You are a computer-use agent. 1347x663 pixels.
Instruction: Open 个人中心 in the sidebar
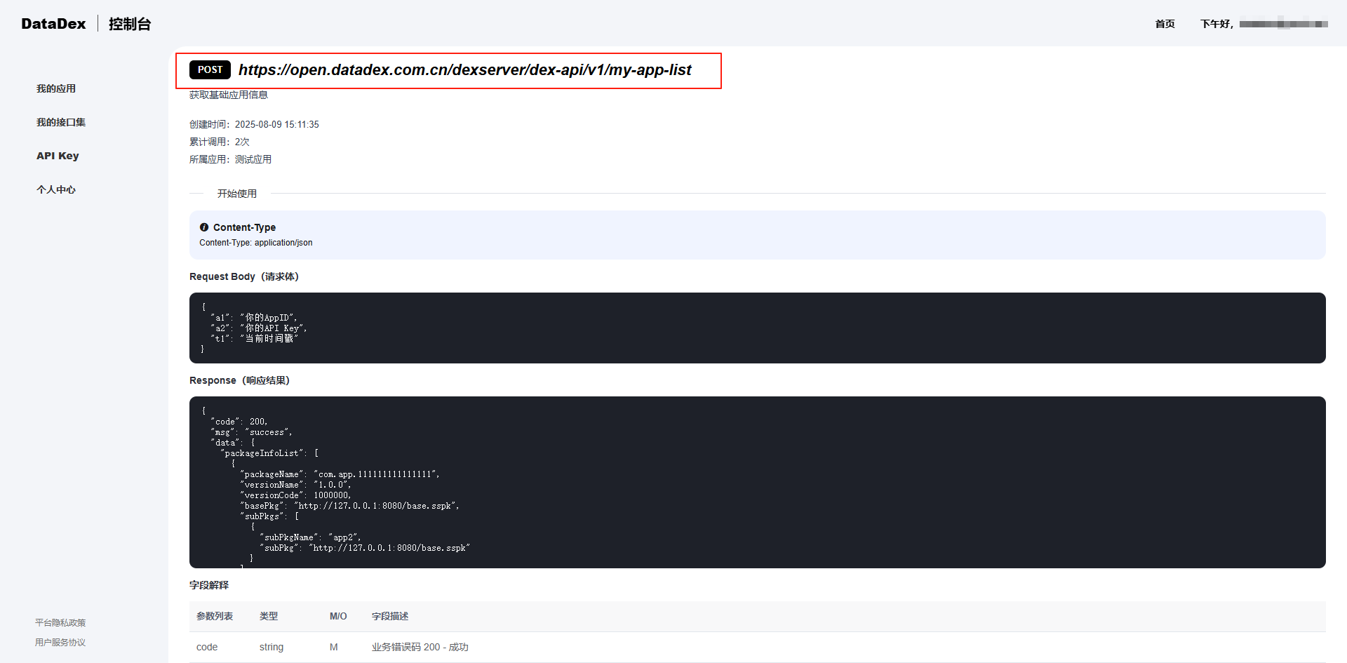(55, 189)
